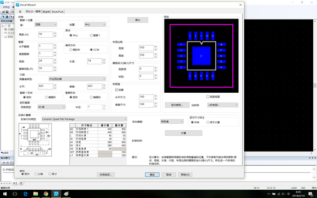Select the arrow pointer tool in the toolbar
Image resolution: width=317 pixels, height=198 pixels.
pos(3,17)
